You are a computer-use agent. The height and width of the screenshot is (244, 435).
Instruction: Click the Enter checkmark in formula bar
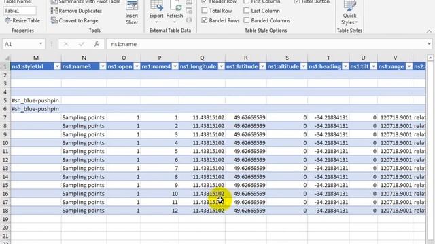82,44
